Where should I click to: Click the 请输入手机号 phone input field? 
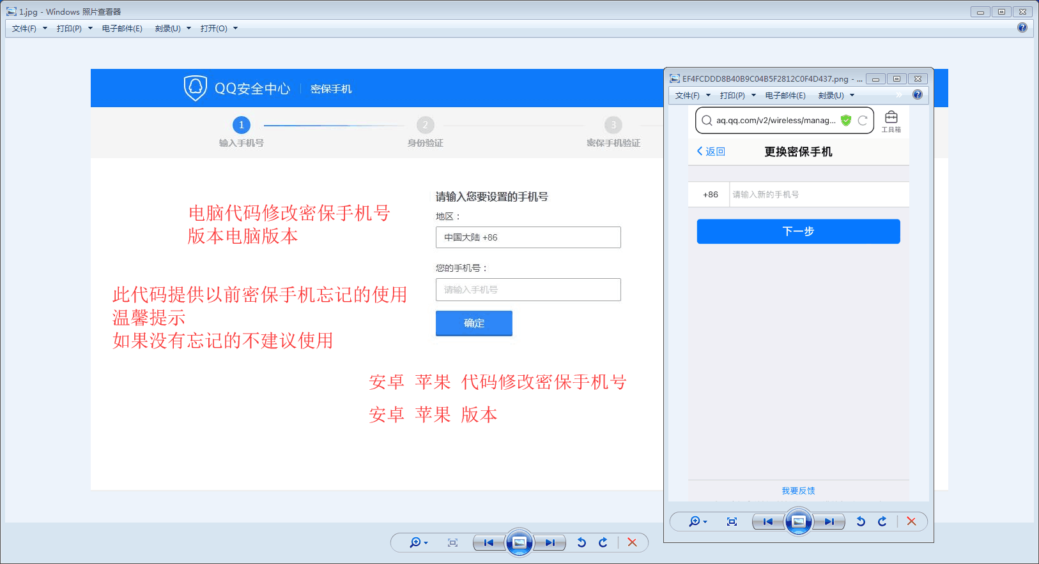coord(528,290)
